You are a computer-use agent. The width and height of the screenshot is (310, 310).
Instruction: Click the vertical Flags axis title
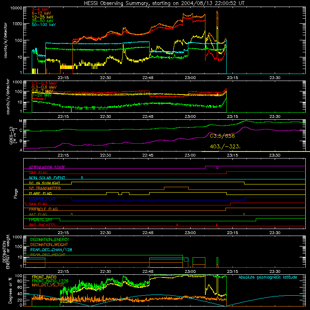(15, 193)
